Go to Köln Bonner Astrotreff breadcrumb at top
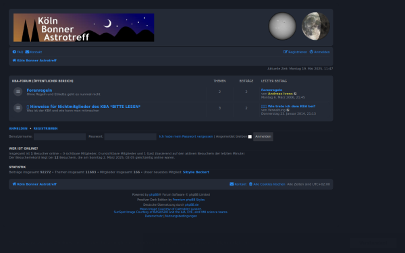 point(34,61)
